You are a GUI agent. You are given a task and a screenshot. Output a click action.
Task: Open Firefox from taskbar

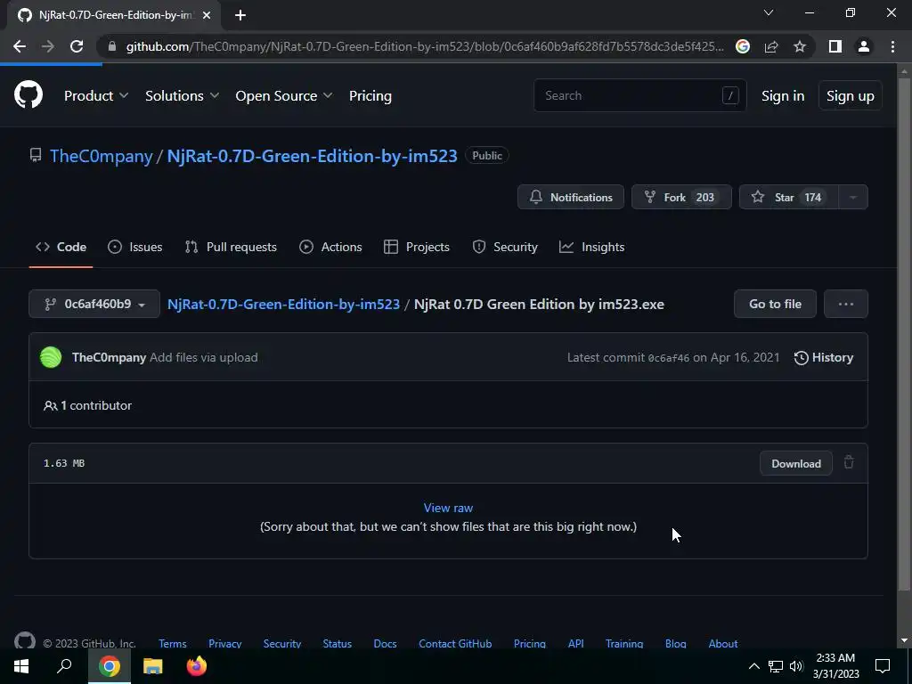pos(197,666)
